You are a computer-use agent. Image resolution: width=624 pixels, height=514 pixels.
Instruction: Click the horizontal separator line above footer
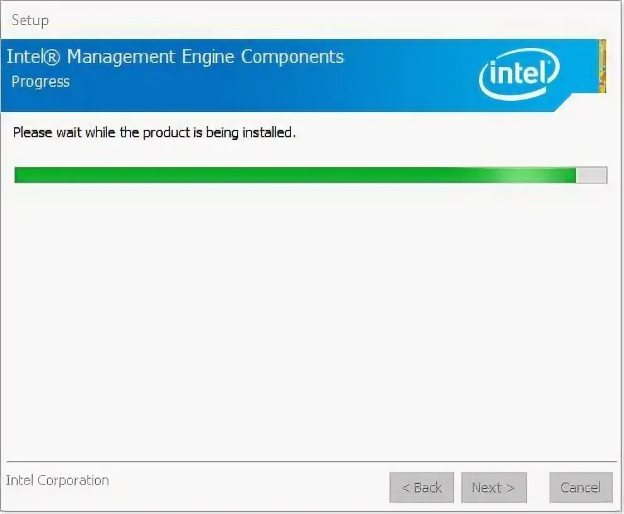point(311,462)
